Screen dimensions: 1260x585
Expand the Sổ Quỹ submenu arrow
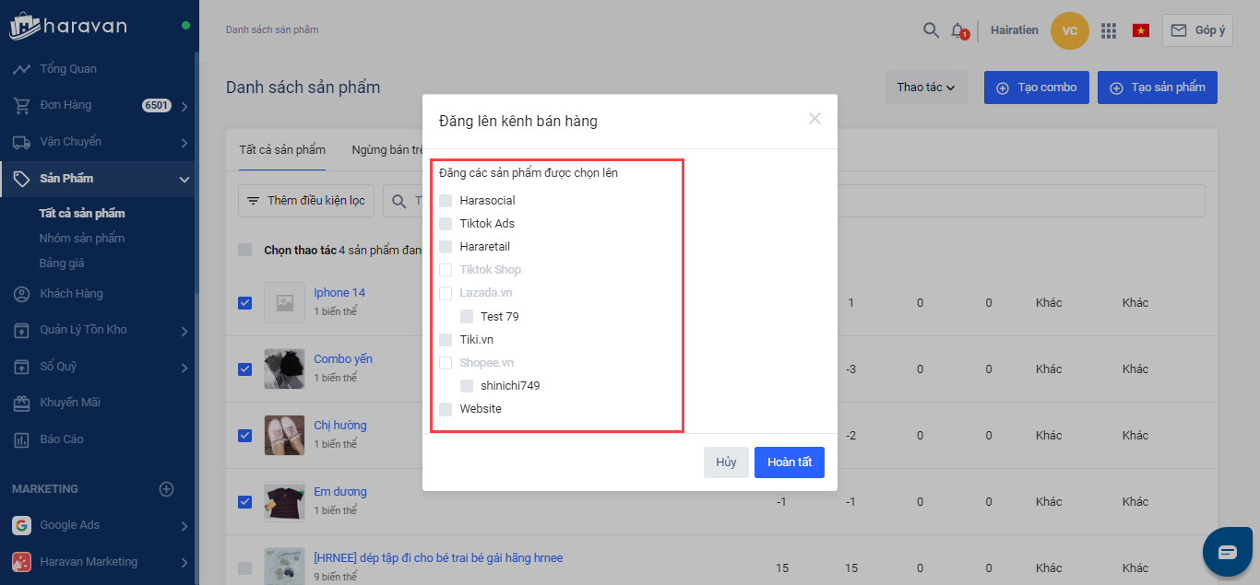[x=184, y=368]
